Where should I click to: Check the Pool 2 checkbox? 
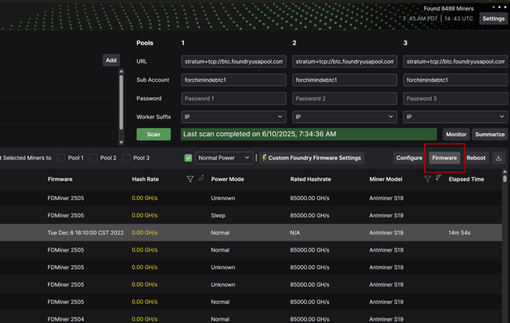(94, 158)
